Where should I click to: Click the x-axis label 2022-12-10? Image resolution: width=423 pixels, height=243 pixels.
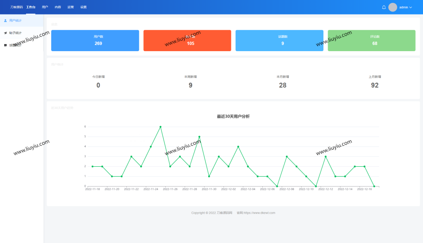(x=306, y=189)
